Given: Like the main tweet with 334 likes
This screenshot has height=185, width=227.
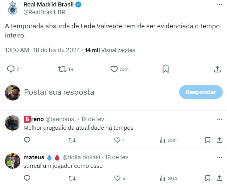Looking at the screenshot, I should point(114,69).
